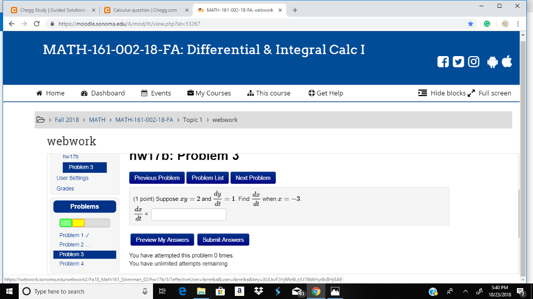Click the Submit Answers button
Image resolution: width=533 pixels, height=299 pixels.
[x=223, y=239]
